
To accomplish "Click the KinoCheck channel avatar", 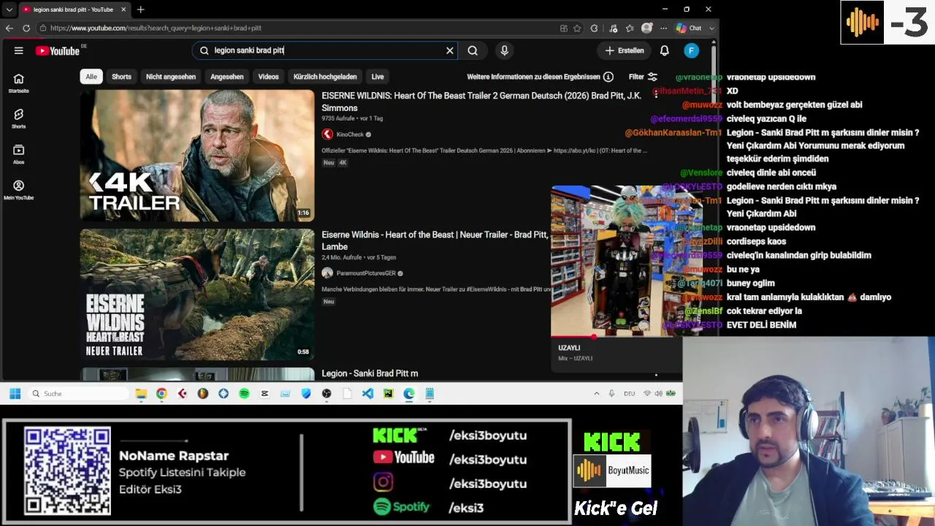I will pos(327,134).
